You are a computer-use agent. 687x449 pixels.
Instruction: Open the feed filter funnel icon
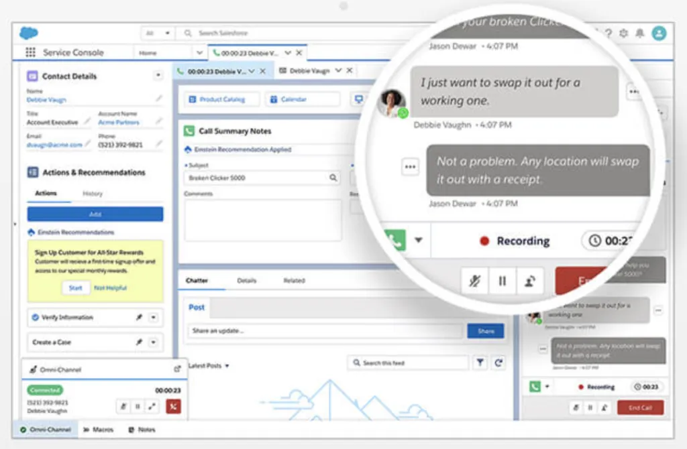click(480, 363)
